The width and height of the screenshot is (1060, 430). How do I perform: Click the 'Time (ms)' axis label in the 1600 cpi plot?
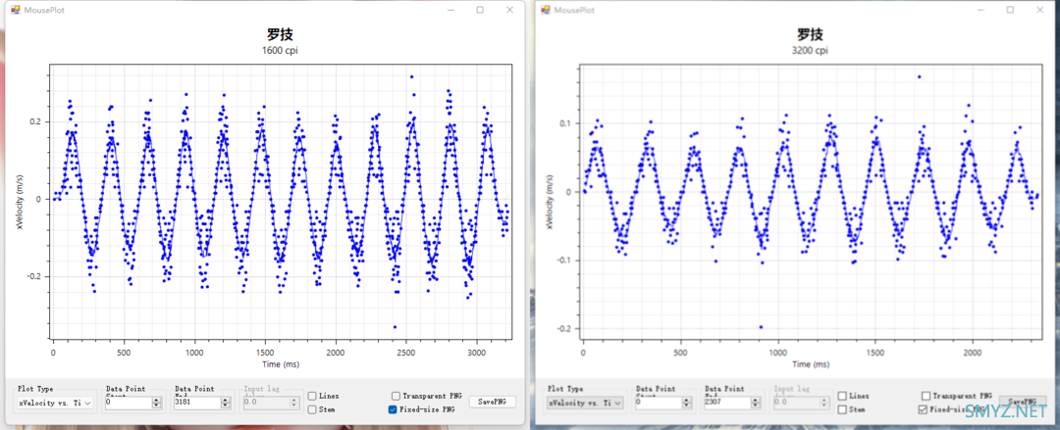pyautogui.click(x=281, y=363)
